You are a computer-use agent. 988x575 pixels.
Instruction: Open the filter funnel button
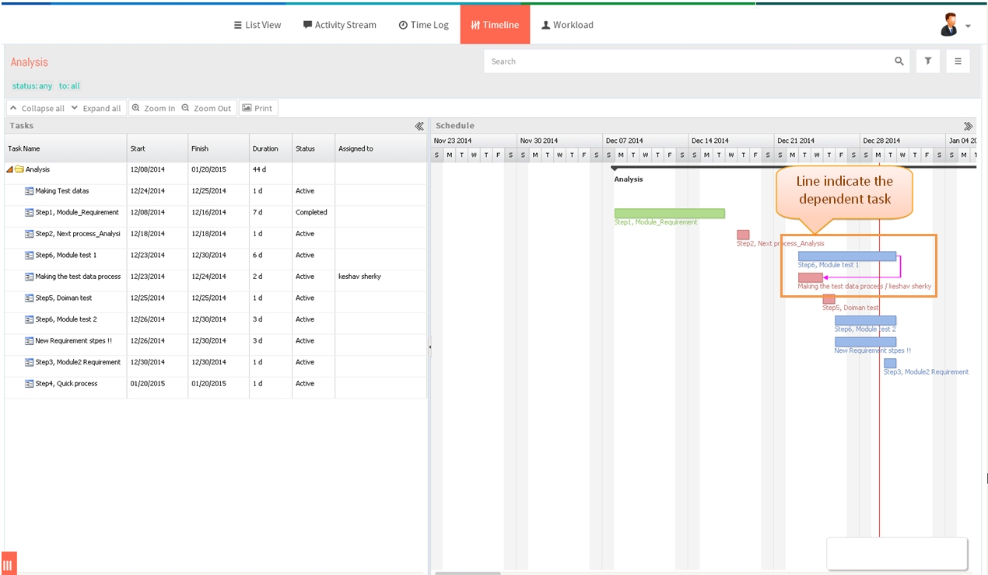(x=928, y=61)
